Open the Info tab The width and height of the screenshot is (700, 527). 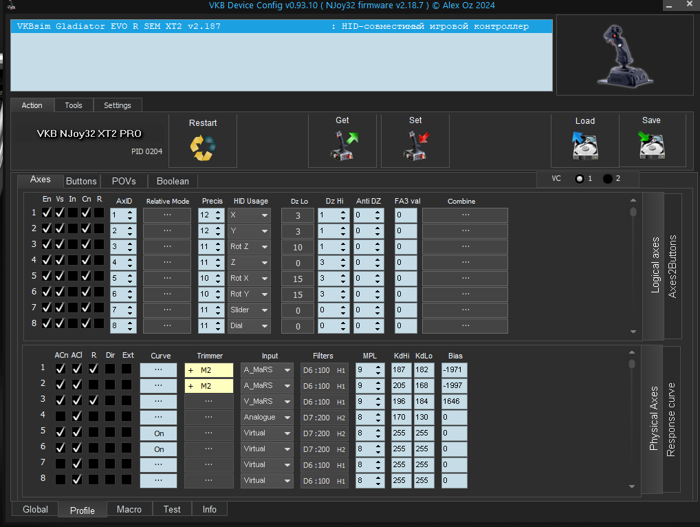pos(209,509)
